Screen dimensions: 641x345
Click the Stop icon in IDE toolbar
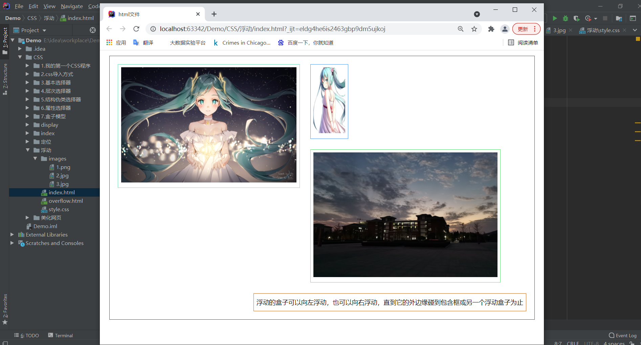coord(605,18)
